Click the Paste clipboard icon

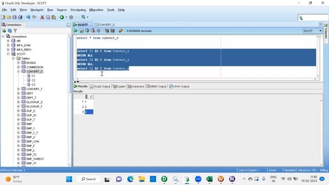(53, 17)
